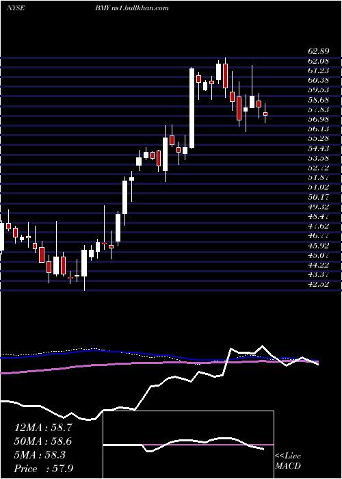
Task: Click the 57.83 price axis label
Action: point(318,109)
